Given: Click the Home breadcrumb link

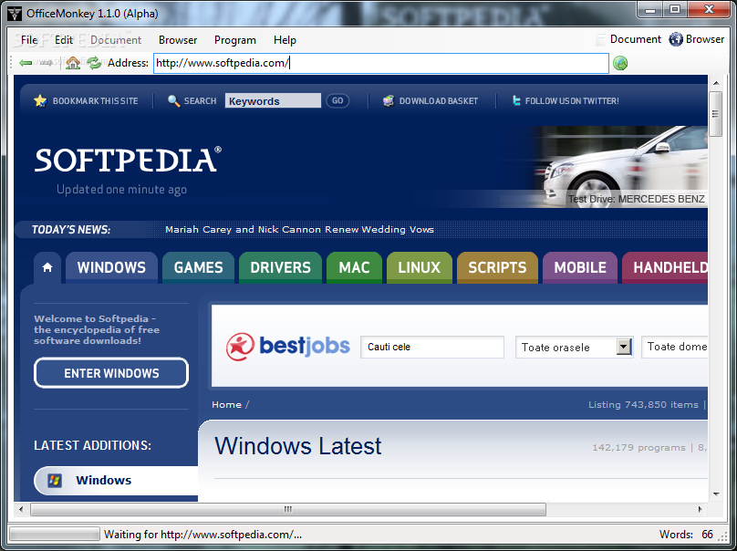Looking at the screenshot, I should 226,404.
